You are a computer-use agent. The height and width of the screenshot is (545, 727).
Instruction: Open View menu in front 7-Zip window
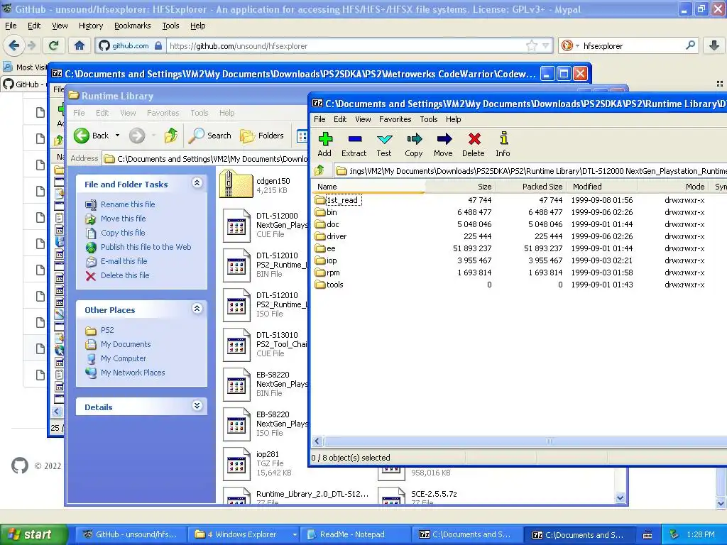(363, 119)
